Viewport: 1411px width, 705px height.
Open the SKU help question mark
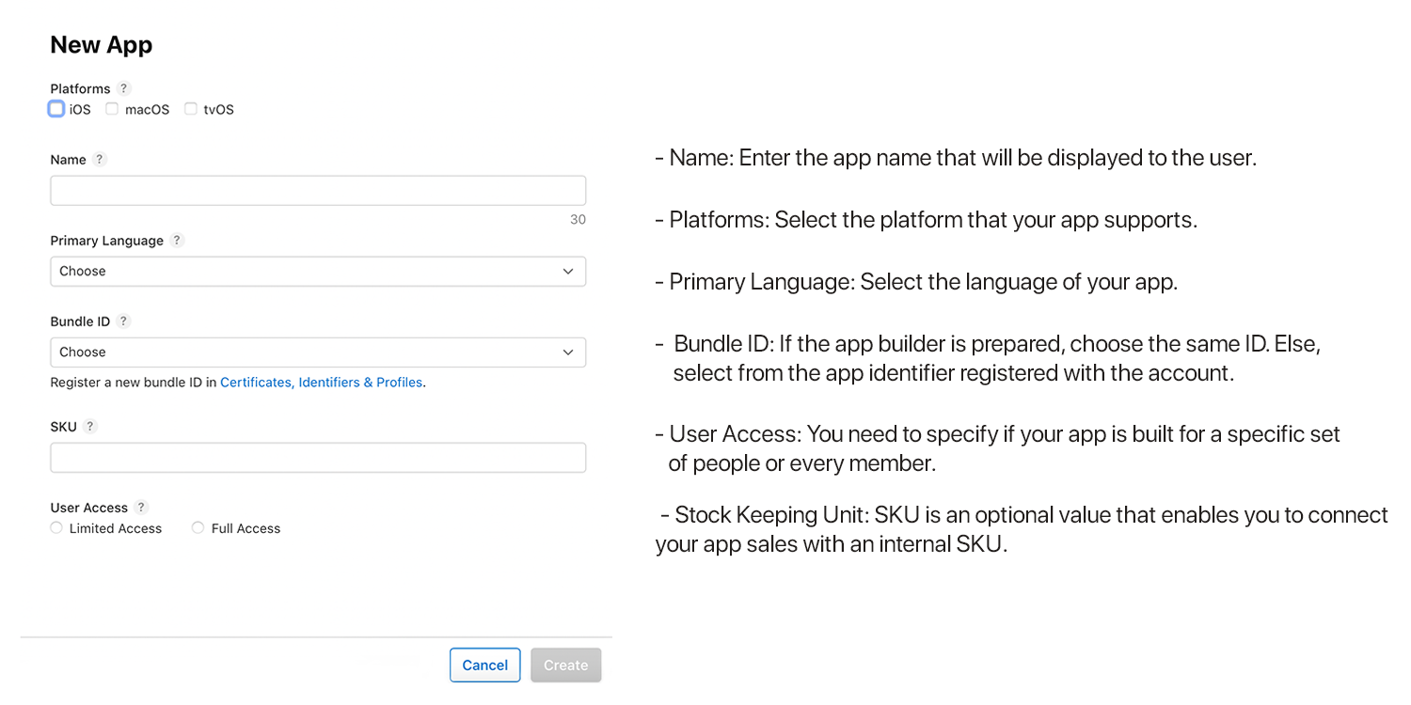(x=90, y=427)
